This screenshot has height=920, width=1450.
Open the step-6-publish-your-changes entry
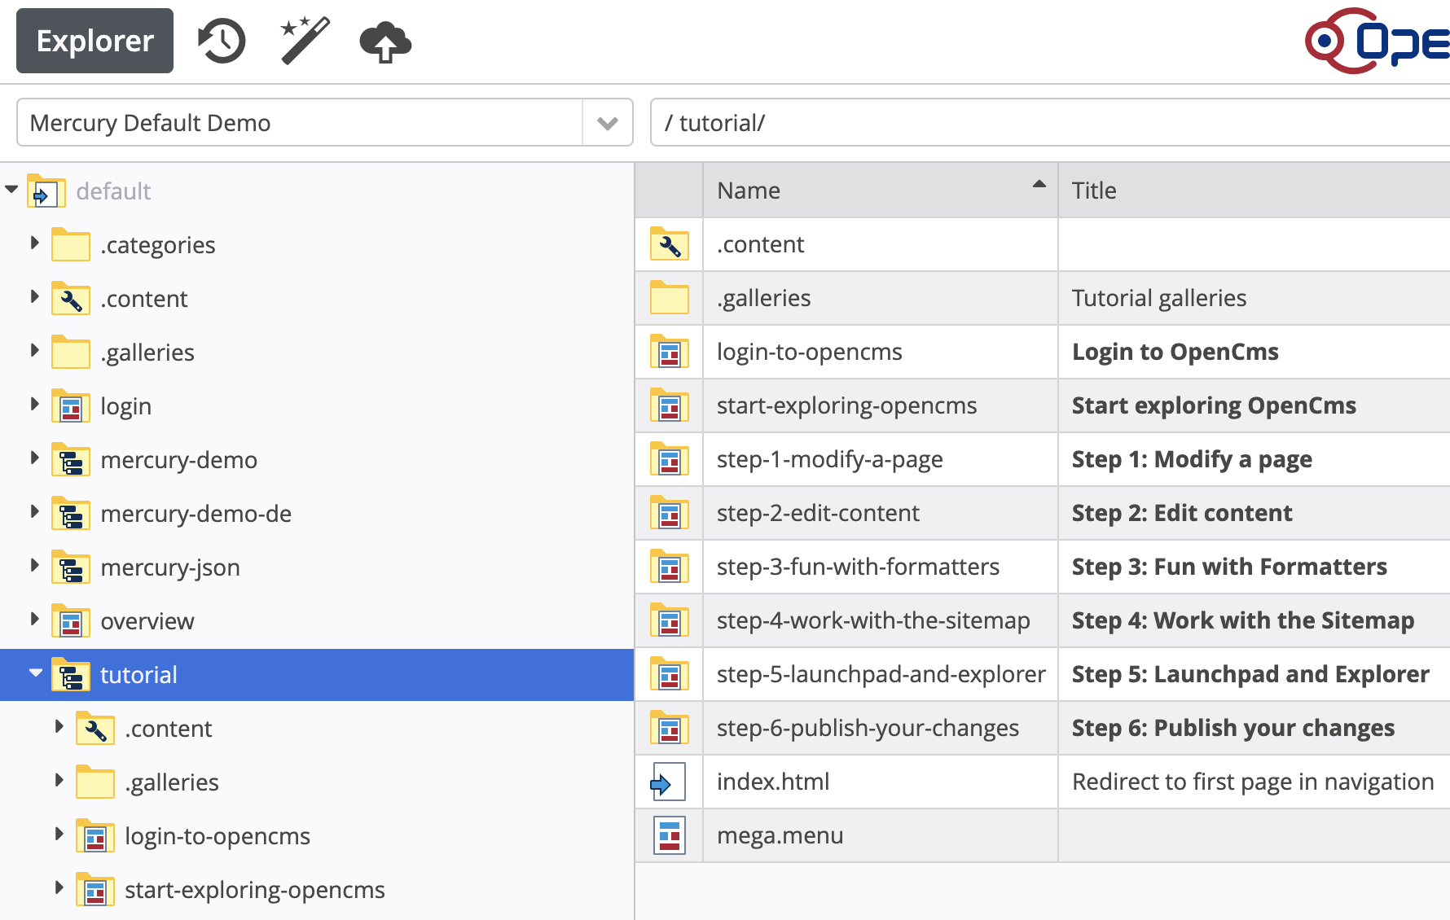pyautogui.click(x=868, y=728)
